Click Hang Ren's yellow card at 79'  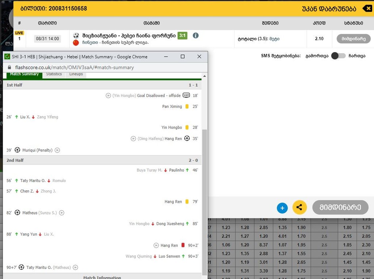pos(187,202)
